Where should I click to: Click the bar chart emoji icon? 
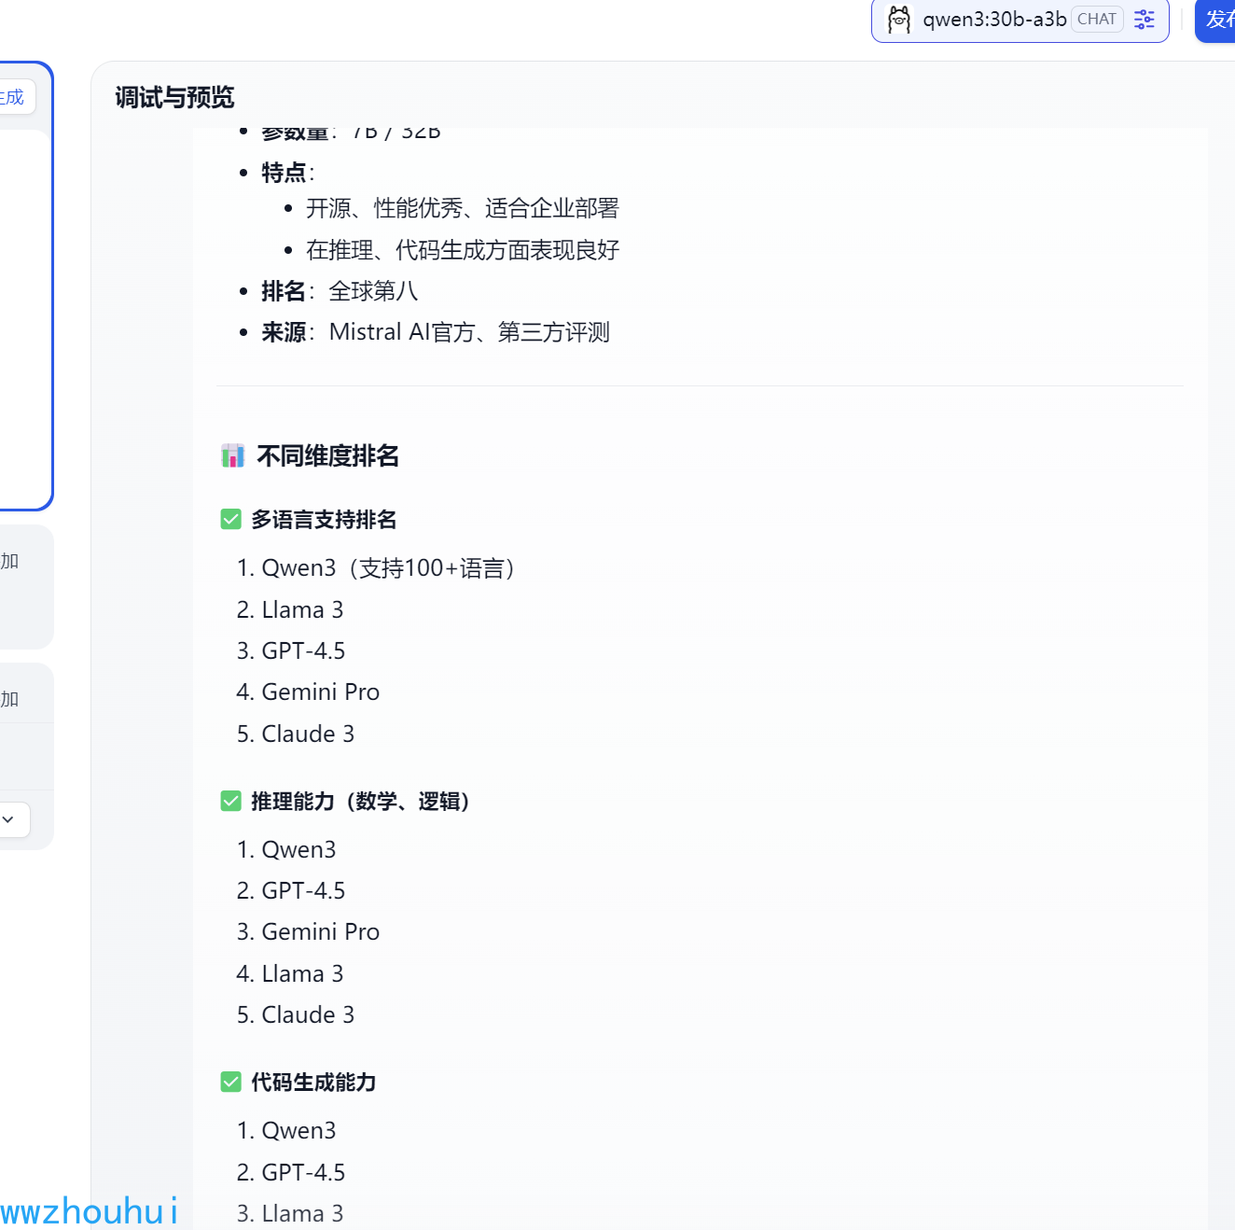[232, 455]
